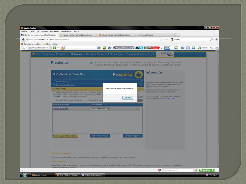Switch to the Payment Summary tab
The width and height of the screenshot is (246, 184).
point(156,35)
